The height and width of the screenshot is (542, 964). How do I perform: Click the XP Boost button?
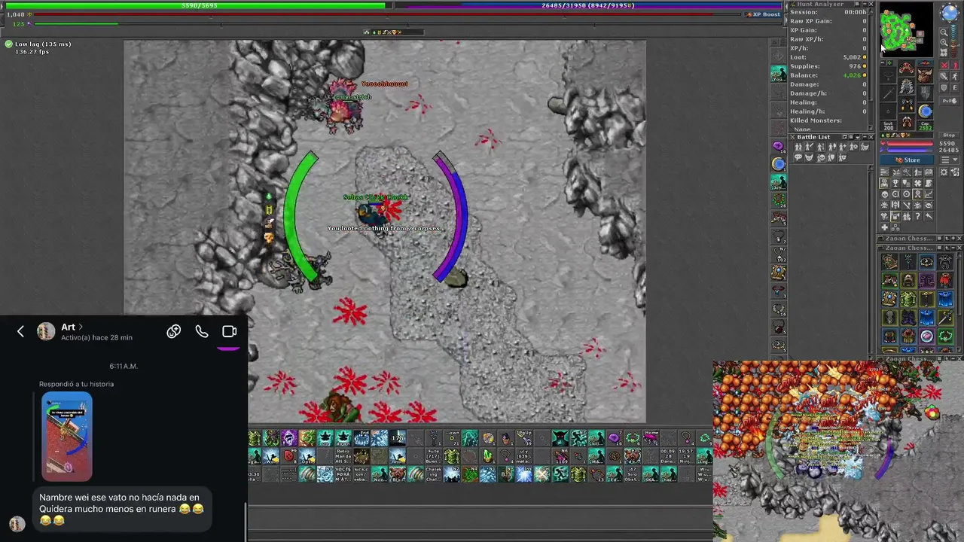click(762, 14)
